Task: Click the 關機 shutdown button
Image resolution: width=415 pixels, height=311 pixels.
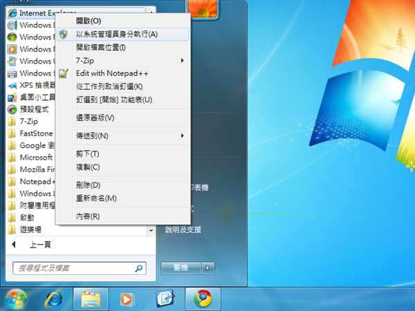Action: (x=181, y=268)
